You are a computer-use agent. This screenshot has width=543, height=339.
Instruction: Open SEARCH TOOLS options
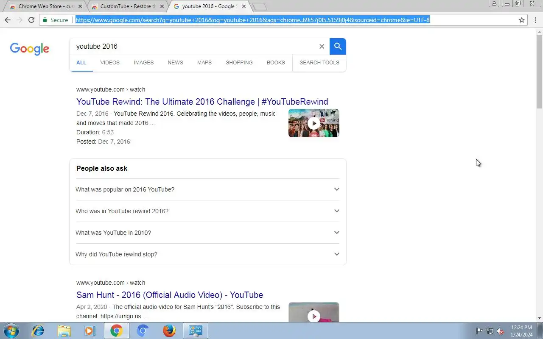coord(319,63)
